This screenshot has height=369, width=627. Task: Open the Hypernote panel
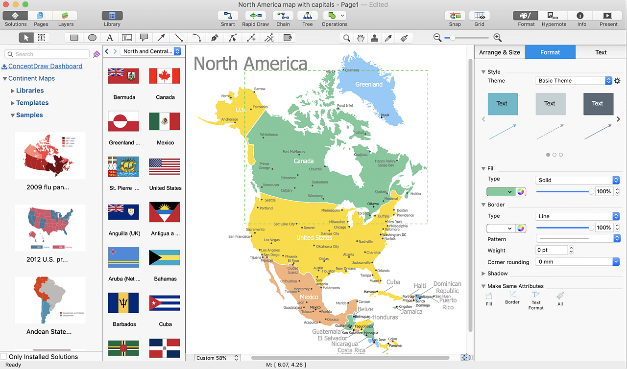pos(554,16)
